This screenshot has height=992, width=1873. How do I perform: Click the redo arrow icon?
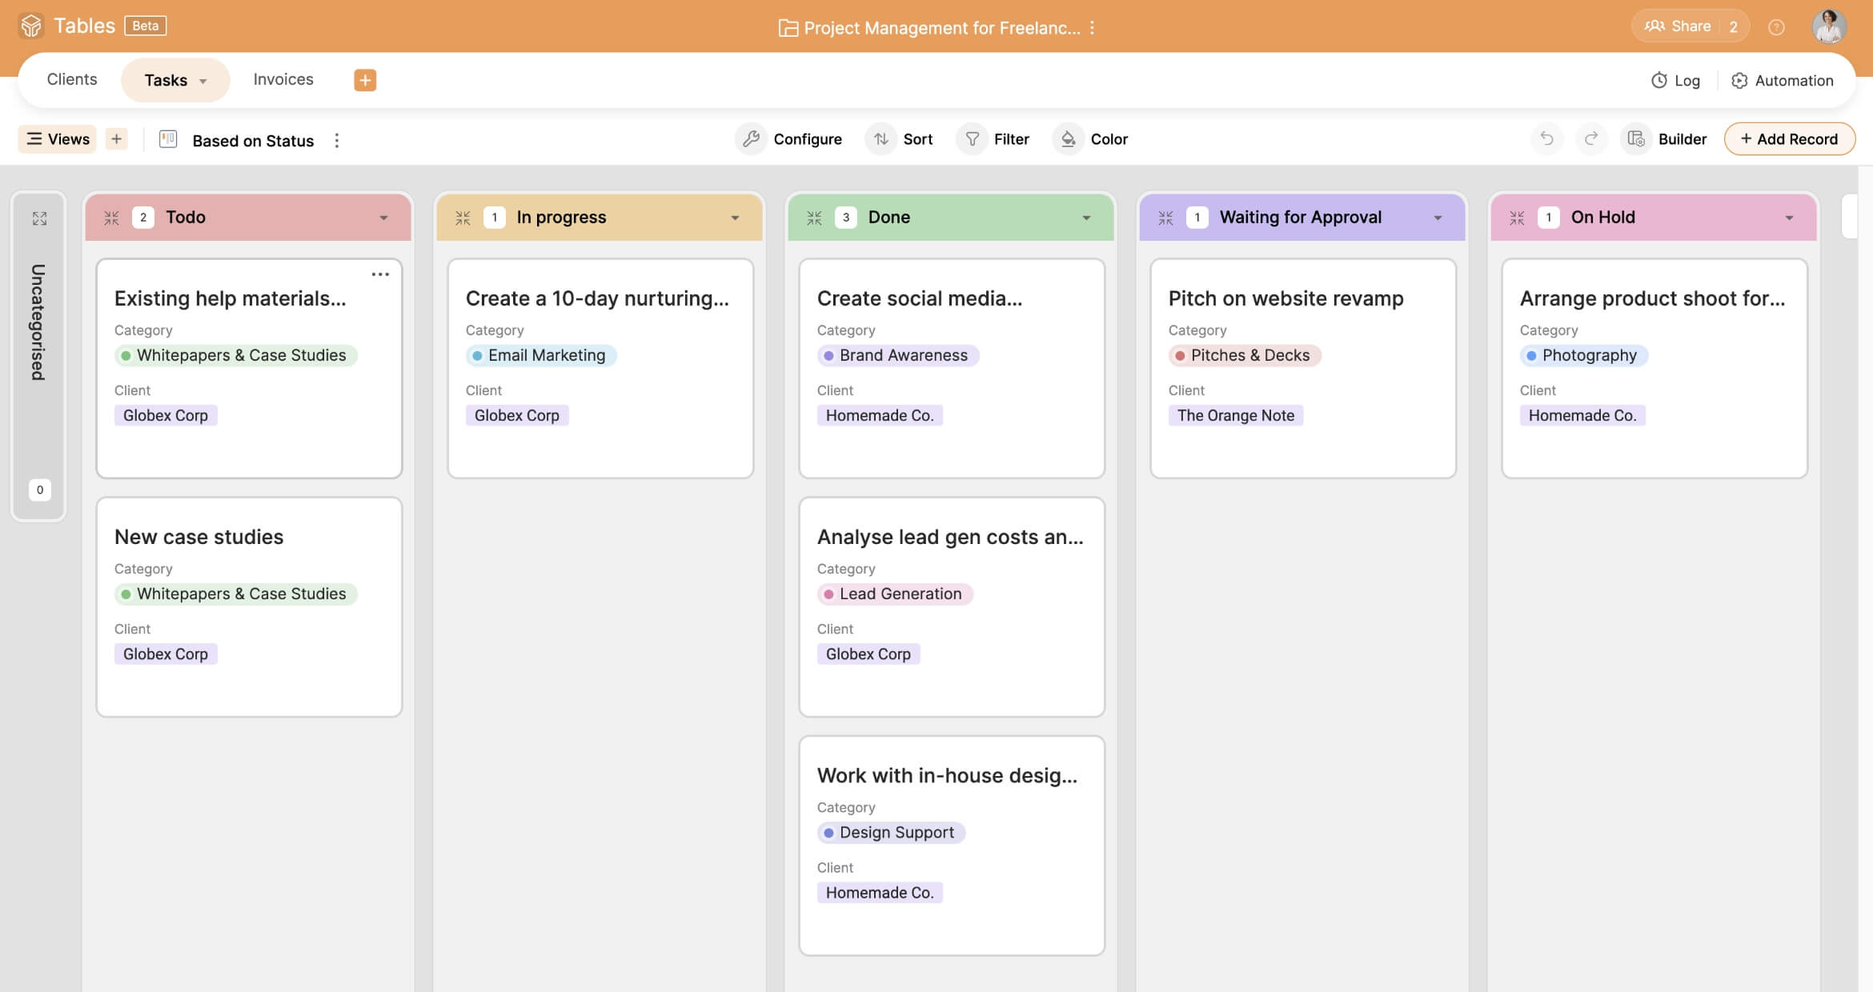point(1591,139)
